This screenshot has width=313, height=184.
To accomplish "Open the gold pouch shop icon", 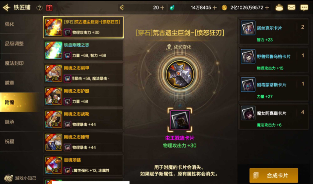I will point(279,8).
